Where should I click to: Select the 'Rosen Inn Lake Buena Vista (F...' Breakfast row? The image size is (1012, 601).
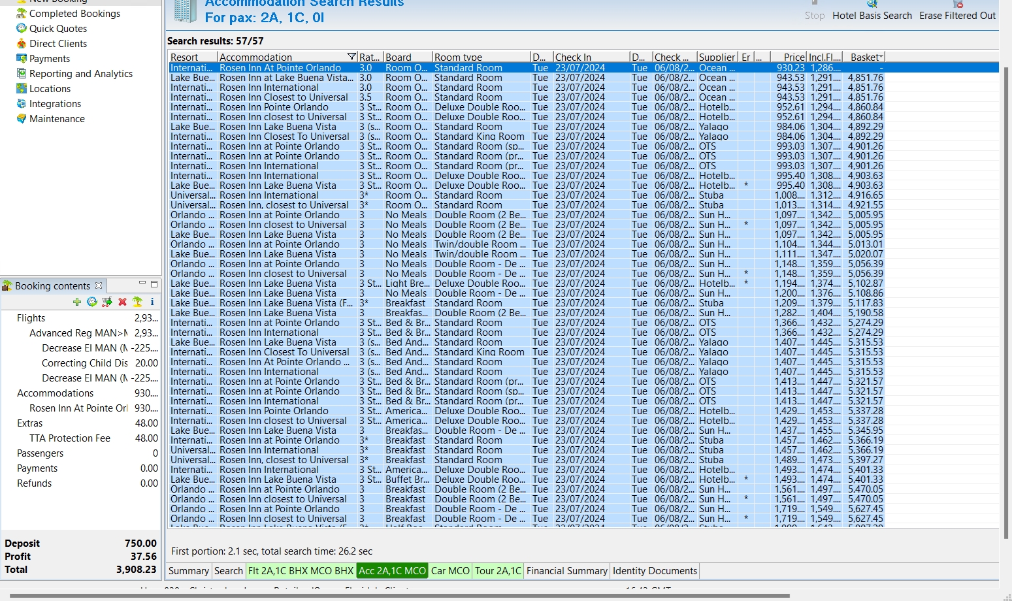pyautogui.click(x=527, y=303)
